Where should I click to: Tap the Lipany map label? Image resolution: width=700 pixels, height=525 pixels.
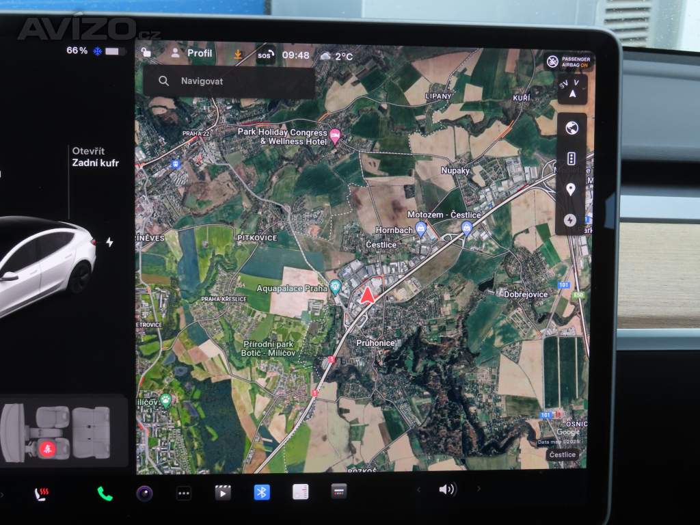tap(438, 96)
